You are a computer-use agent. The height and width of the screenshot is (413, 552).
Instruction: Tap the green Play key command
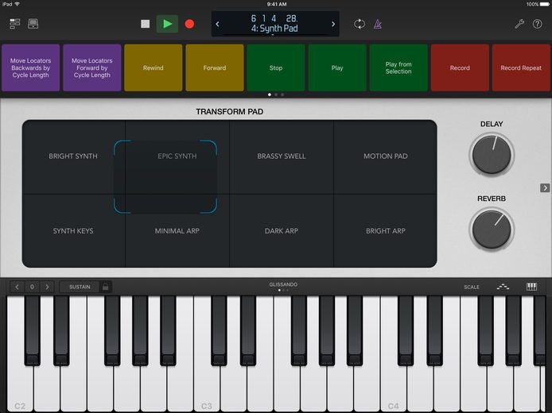pyautogui.click(x=337, y=68)
